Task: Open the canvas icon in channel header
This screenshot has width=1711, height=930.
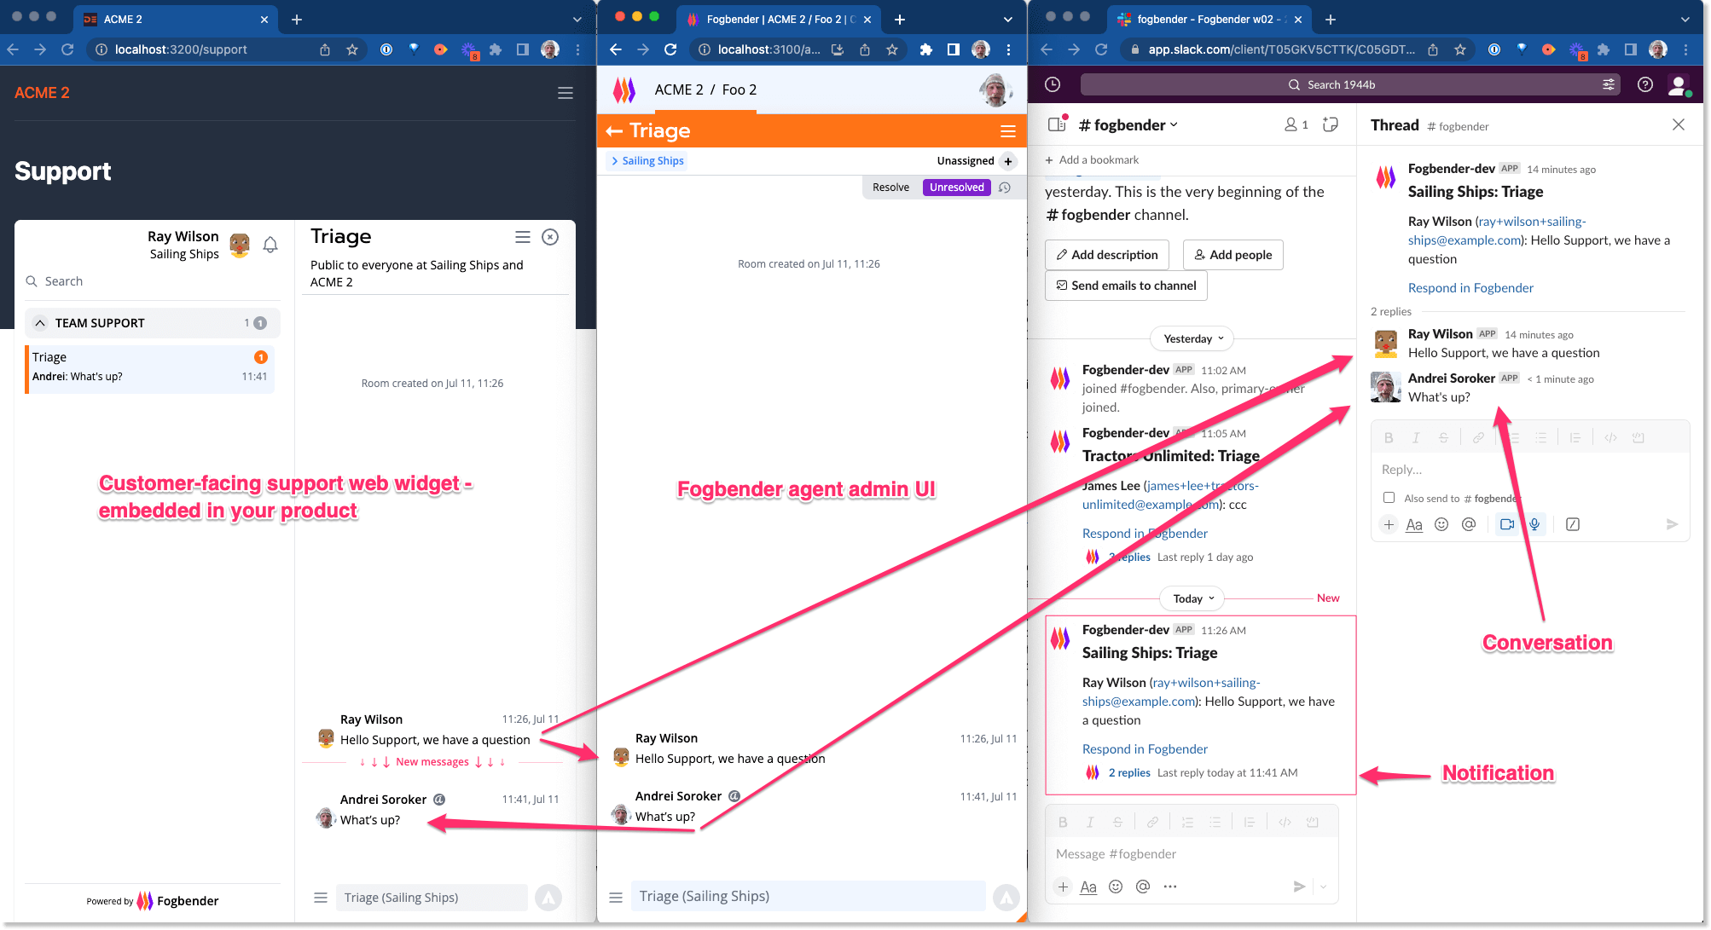Action: (x=1330, y=125)
